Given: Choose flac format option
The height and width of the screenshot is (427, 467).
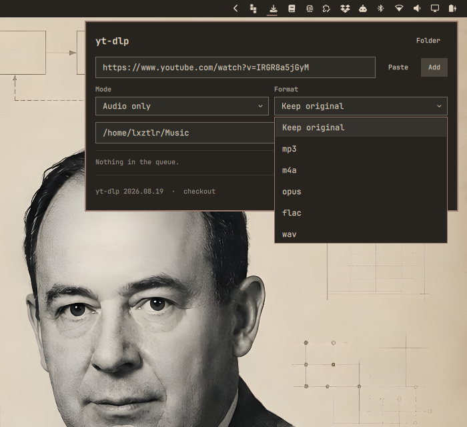Looking at the screenshot, I should [361, 213].
